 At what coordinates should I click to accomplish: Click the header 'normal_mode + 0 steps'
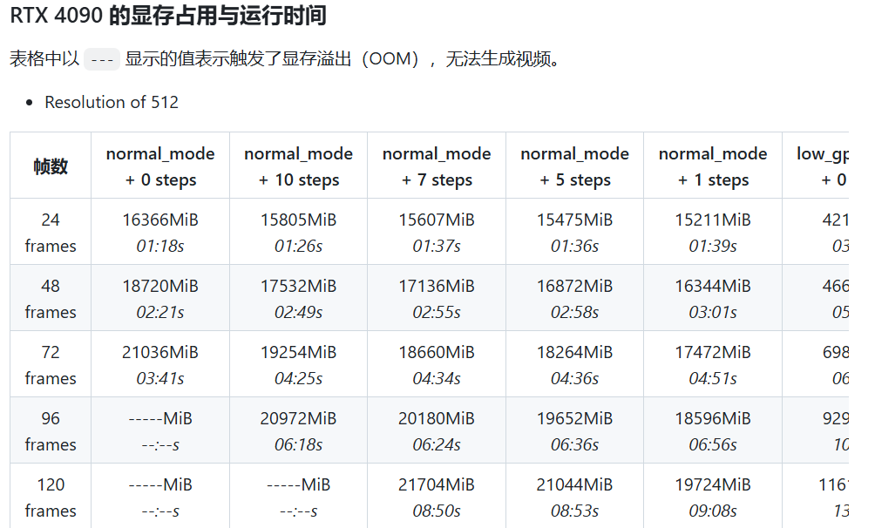pos(160,166)
